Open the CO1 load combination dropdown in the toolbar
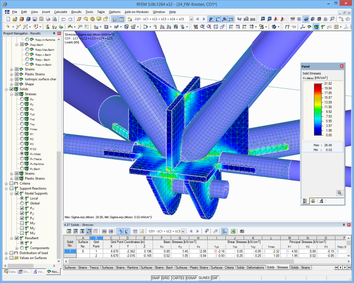This screenshot has height=283, width=354. [191, 19]
